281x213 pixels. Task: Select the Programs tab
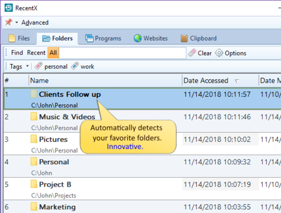tap(103, 38)
